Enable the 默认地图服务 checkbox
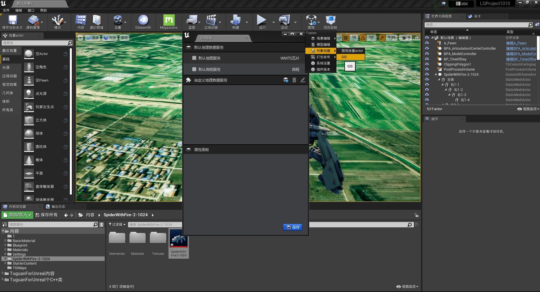This screenshot has height=292, width=540. coord(194,58)
